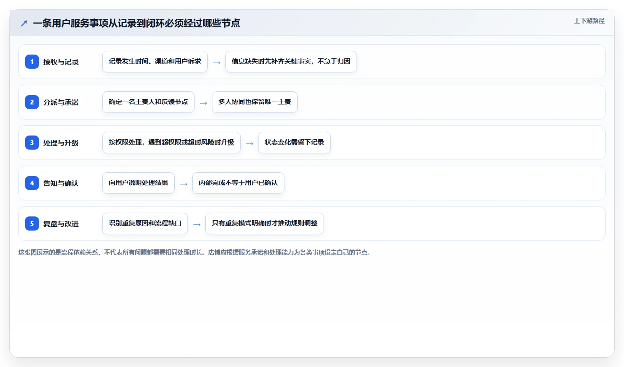Select the card 只有重复模式明确时才推动规则调整
The height and width of the screenshot is (367, 624).
click(x=265, y=223)
